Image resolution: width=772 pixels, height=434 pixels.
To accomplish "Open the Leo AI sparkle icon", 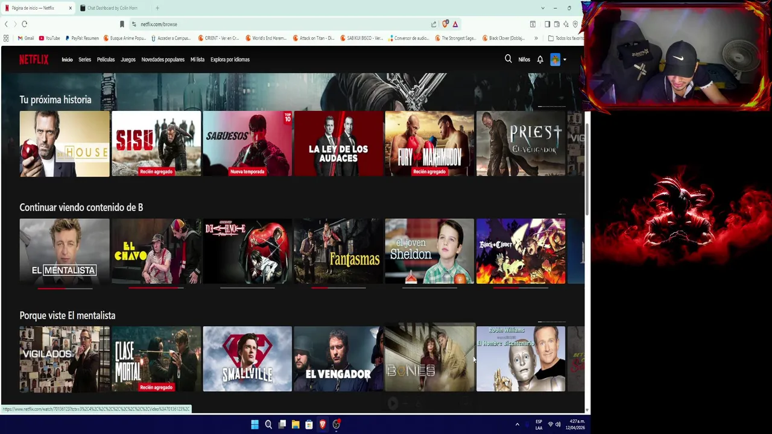I will point(566,24).
